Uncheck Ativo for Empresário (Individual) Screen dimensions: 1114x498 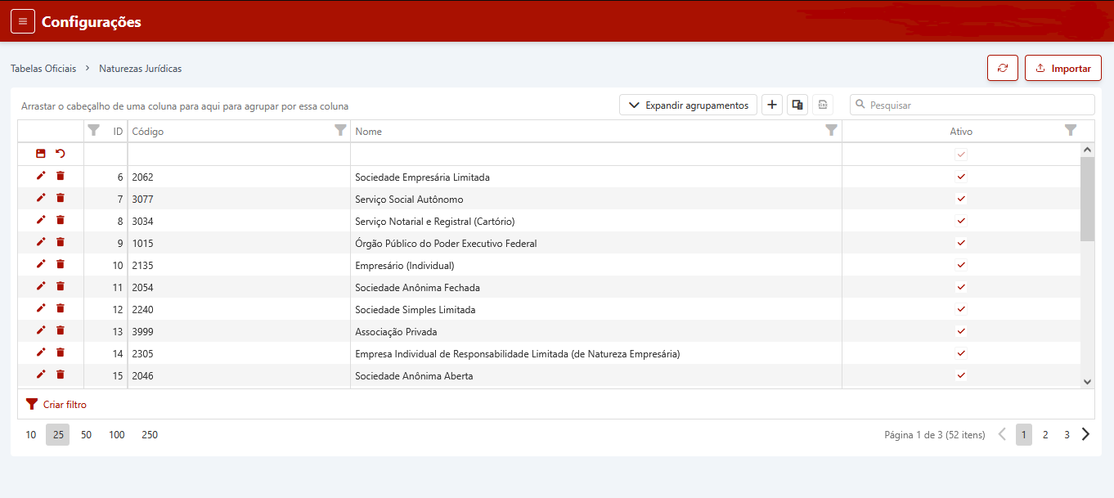click(x=961, y=265)
